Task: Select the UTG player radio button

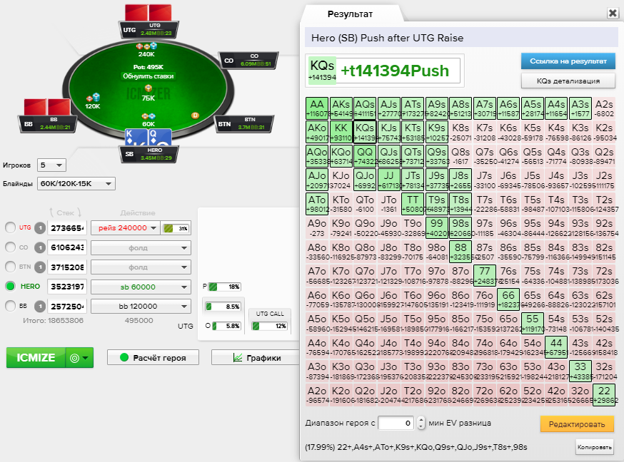Action: point(10,227)
